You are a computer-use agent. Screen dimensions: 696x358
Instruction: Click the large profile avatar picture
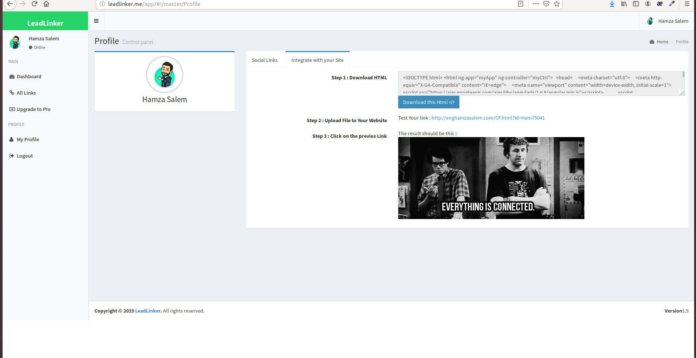(165, 75)
